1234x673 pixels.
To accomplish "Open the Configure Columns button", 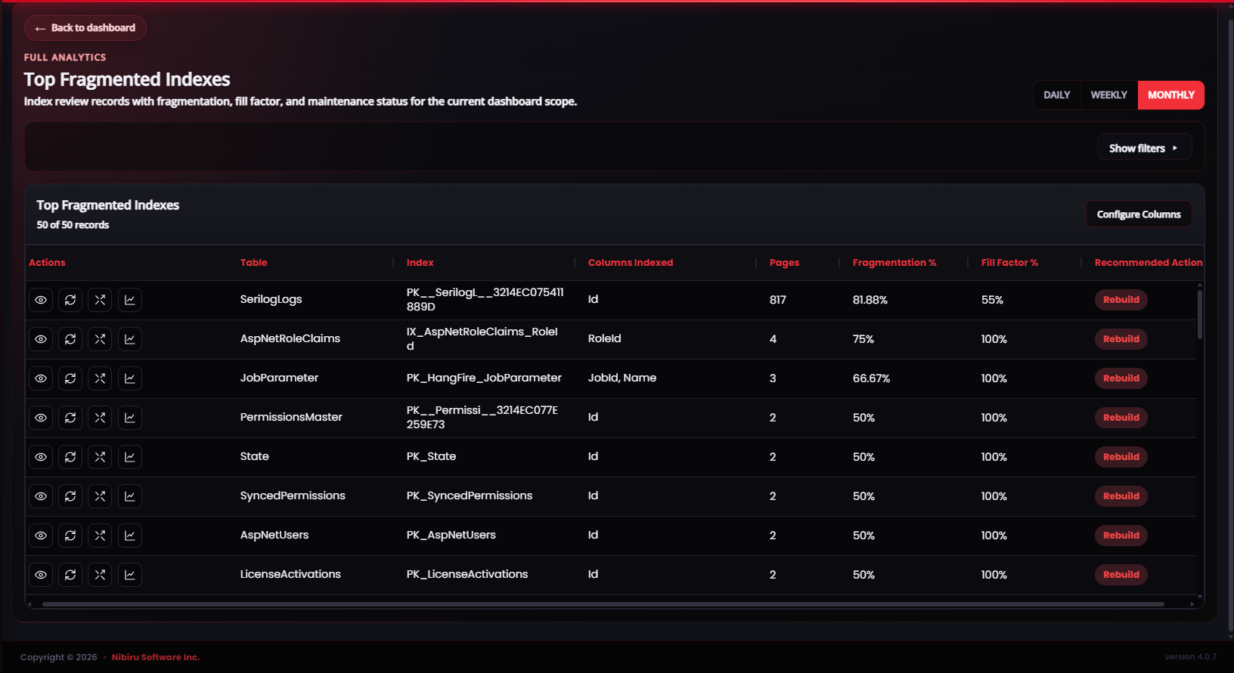I will [x=1139, y=215].
